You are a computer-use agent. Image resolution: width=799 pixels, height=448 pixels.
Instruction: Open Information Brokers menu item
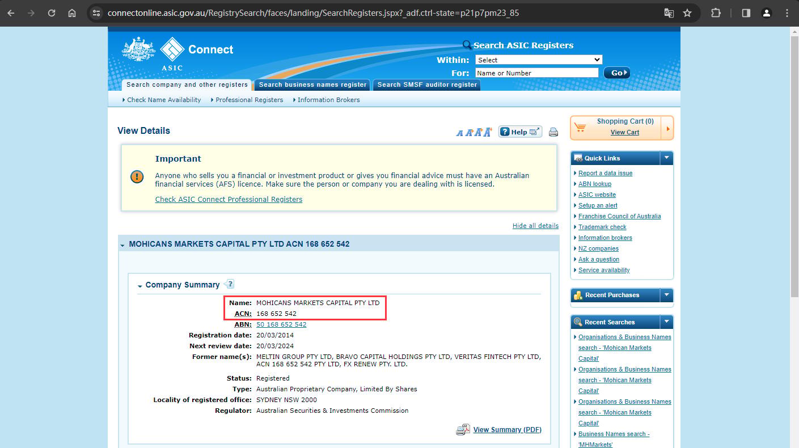[329, 100]
